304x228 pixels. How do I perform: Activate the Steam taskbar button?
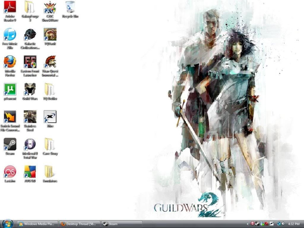tap(122, 224)
